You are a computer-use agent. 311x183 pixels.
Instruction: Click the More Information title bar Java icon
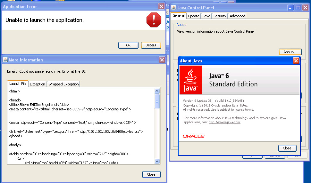pos(5,60)
